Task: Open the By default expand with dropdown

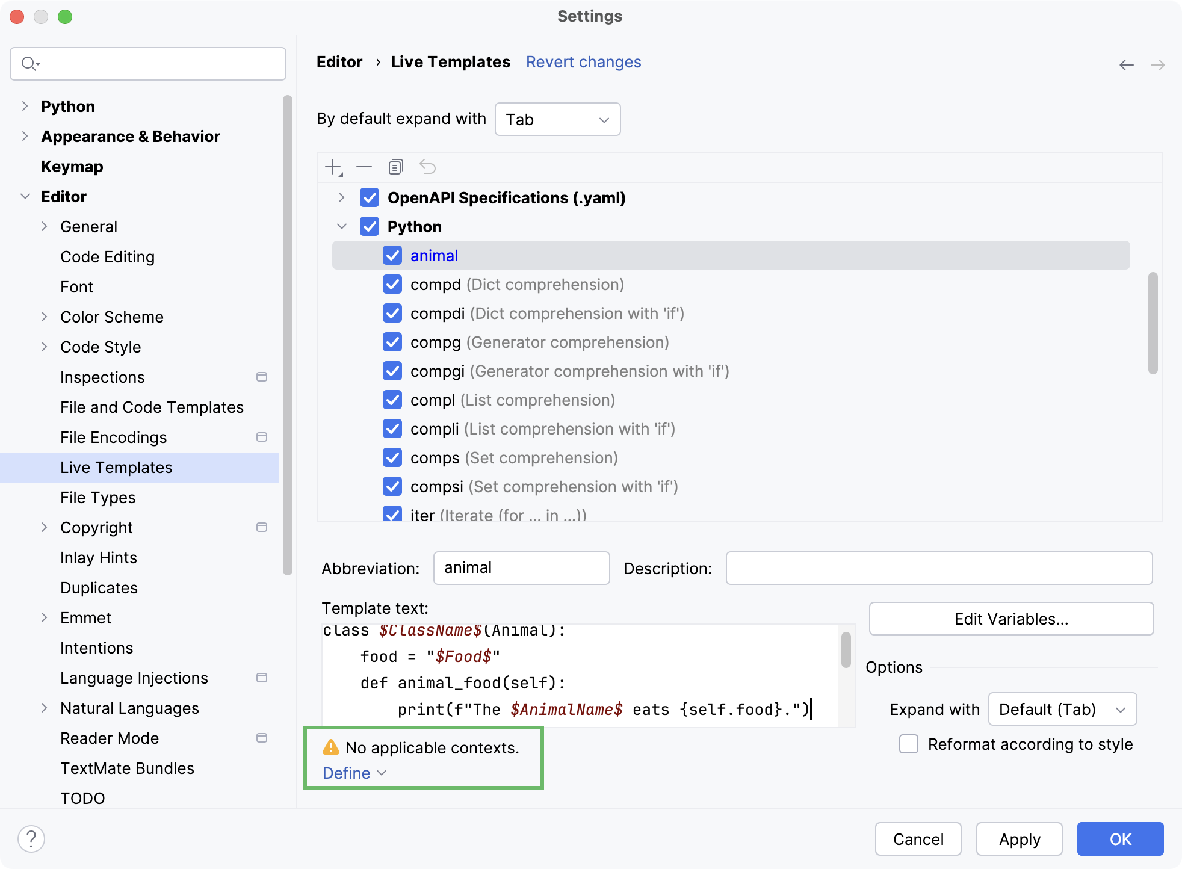Action: 557,119
